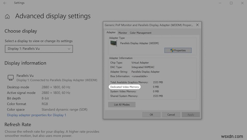This screenshot has width=247, height=140.
Task: Open adapter Properties button
Action: pos(178,50)
